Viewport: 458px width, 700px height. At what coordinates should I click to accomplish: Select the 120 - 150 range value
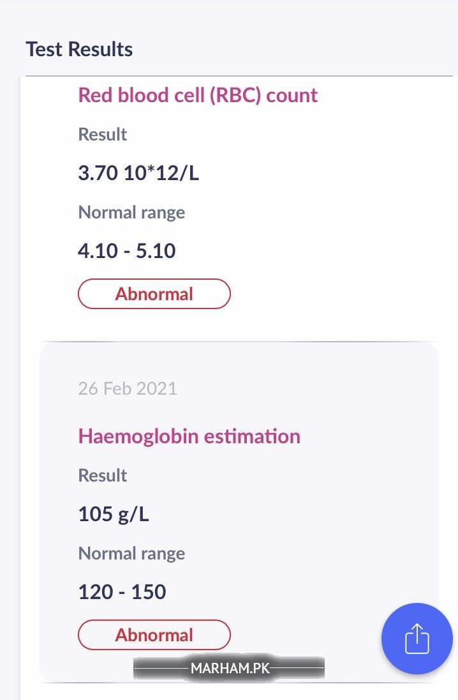[122, 591]
